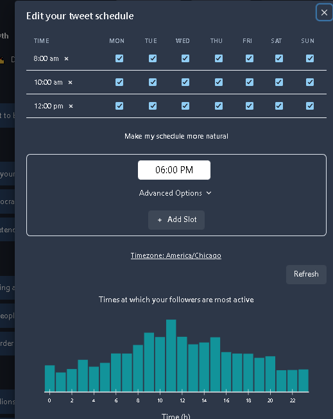333x419 pixels.
Task: Uncheck Friday for 12:00 pm
Action: click(250, 106)
